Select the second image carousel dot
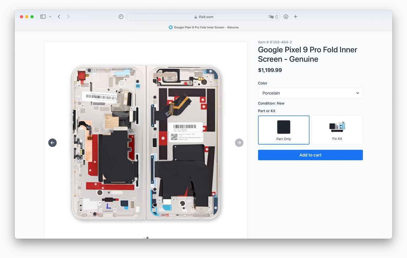407x258 pixels. coord(147,238)
